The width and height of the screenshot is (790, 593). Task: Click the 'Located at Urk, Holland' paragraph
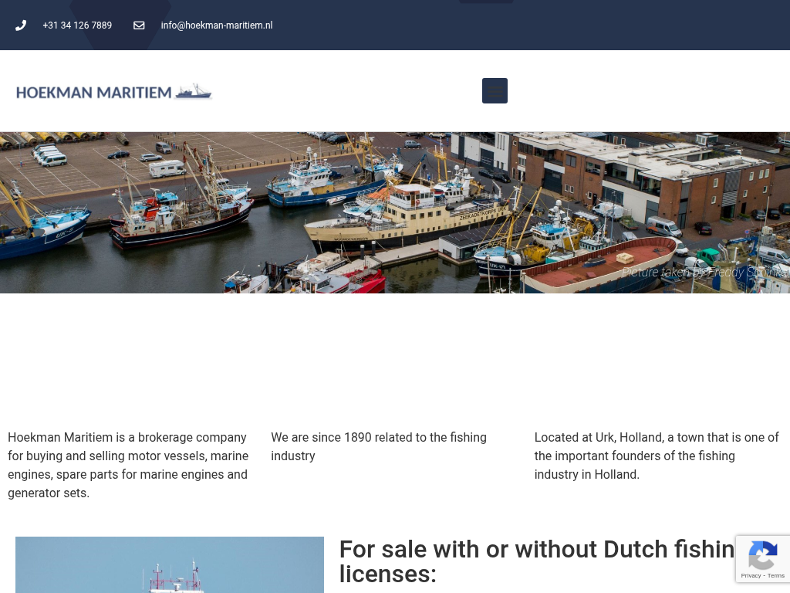(x=657, y=456)
